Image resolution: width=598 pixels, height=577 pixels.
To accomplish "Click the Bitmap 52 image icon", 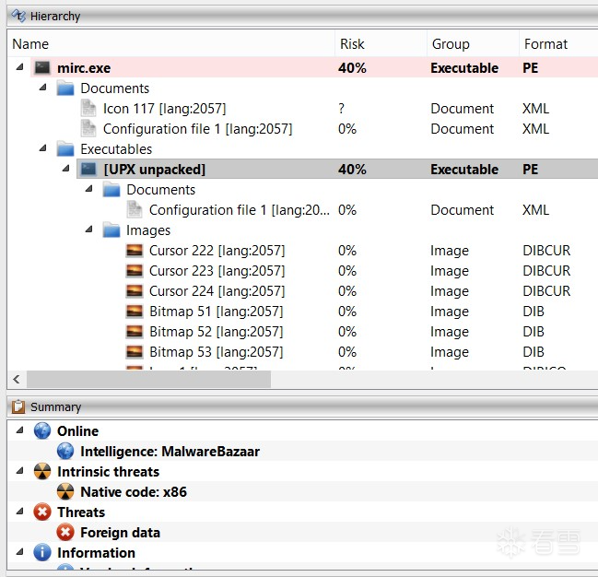I will pyautogui.click(x=135, y=331).
